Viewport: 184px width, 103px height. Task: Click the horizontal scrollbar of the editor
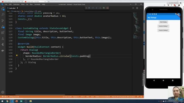tap(40, 95)
